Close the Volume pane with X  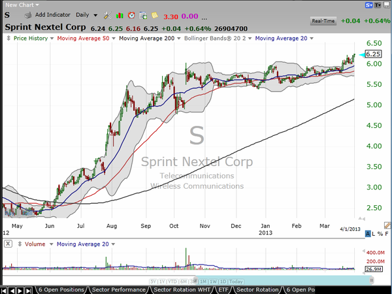click(8, 244)
